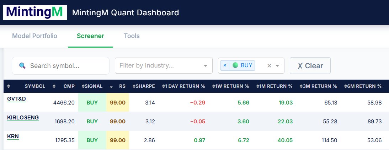Click the 1 day return -0.29

click(x=198, y=103)
